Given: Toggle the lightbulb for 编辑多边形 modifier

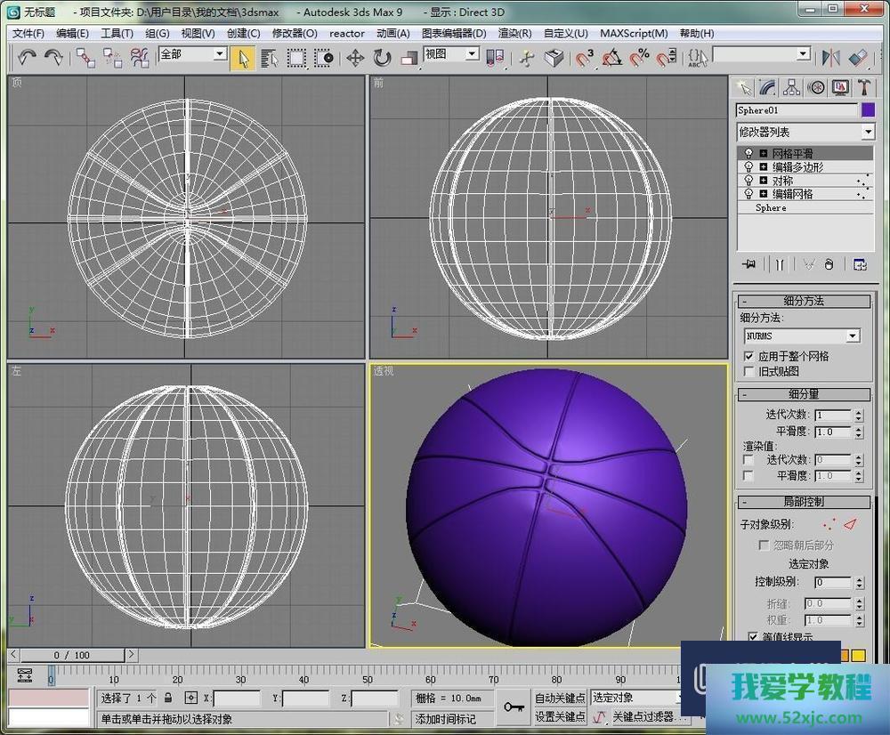Looking at the screenshot, I should [748, 167].
